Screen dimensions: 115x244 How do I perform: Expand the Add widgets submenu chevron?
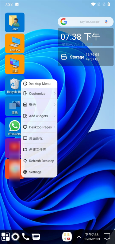coord(55,116)
